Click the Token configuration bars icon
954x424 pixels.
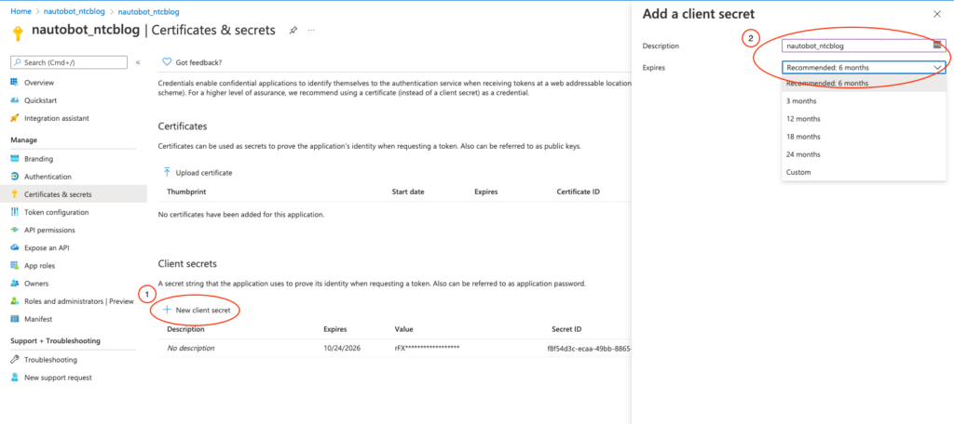coord(15,212)
